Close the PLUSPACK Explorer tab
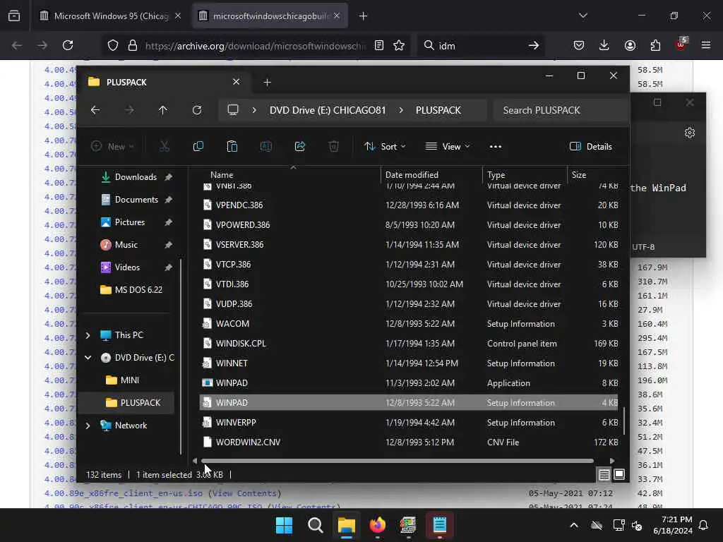The height and width of the screenshot is (542, 723). [x=236, y=82]
